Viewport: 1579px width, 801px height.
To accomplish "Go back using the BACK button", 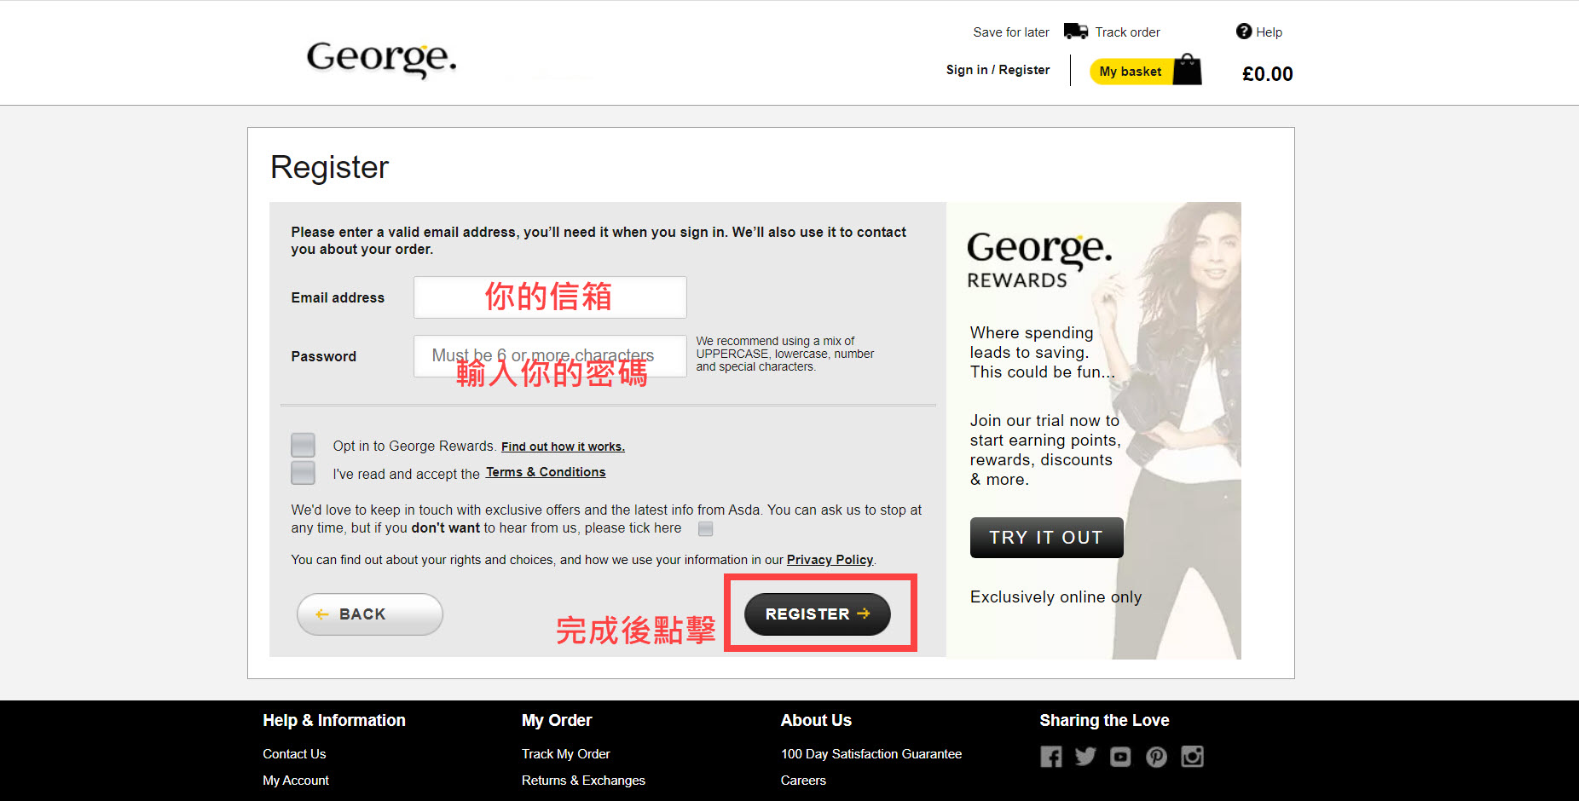I will pyautogui.click(x=369, y=614).
